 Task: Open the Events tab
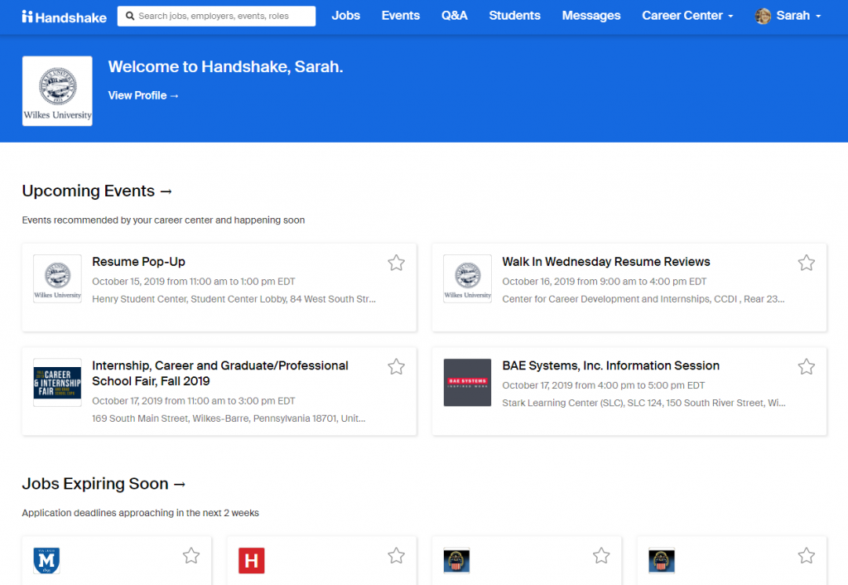401,16
